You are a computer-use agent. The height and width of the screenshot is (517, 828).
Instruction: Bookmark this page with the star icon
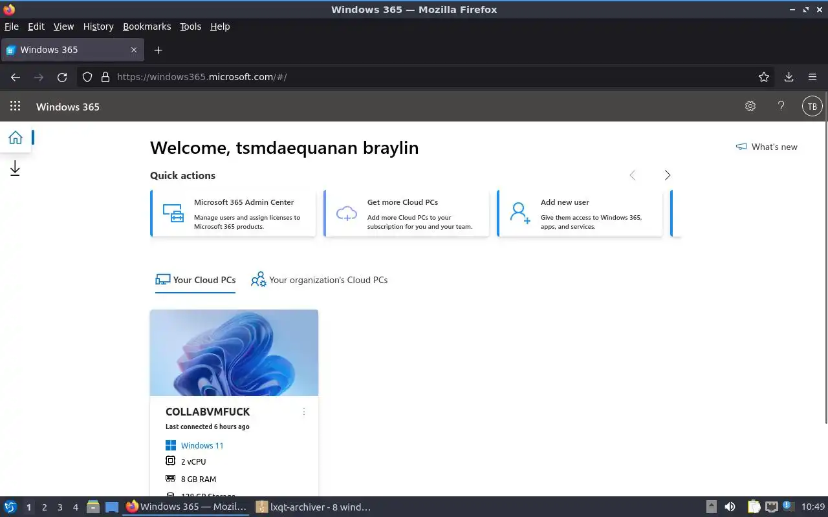point(764,77)
